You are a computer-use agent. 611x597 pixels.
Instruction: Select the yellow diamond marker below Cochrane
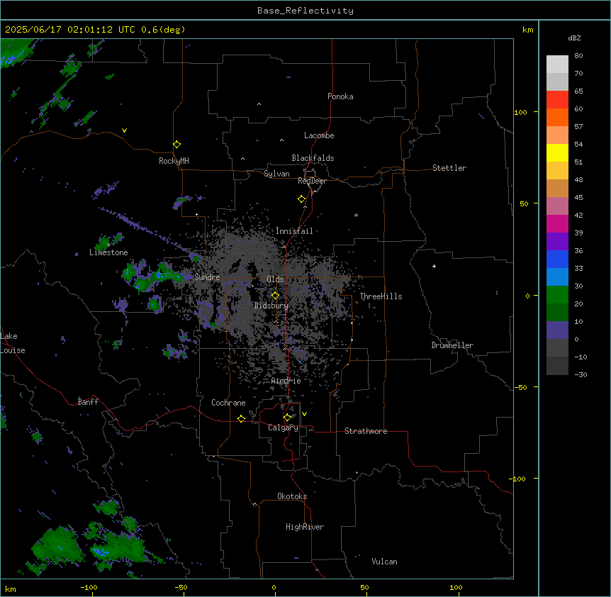pos(241,418)
